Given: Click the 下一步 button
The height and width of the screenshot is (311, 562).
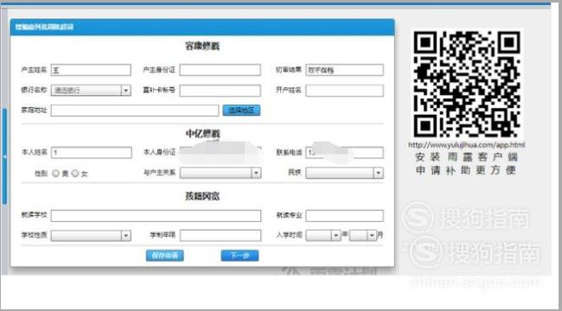Looking at the screenshot, I should [239, 256].
